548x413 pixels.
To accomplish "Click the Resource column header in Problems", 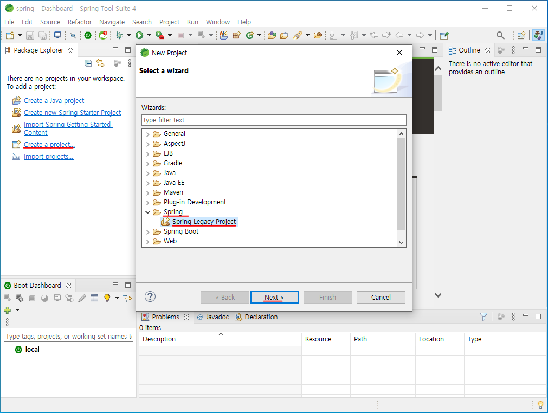I will tap(326, 339).
